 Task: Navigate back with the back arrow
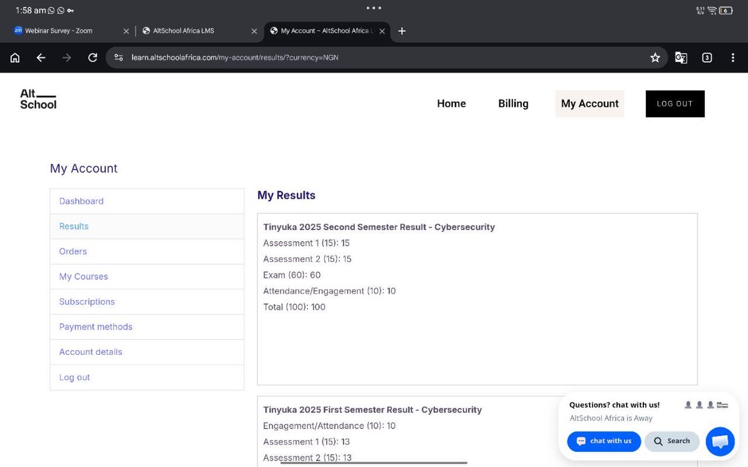pyautogui.click(x=41, y=58)
